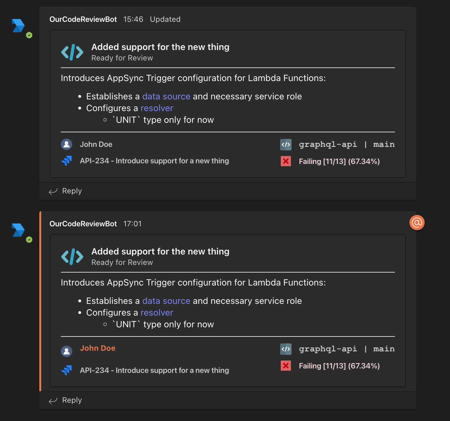Screen dimensions: 450x421
Task: Click the reply arrow icon under the 15:46 message
Action: 53,191
